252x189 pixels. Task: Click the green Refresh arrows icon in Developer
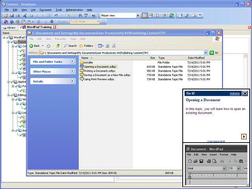(x=172, y=16)
